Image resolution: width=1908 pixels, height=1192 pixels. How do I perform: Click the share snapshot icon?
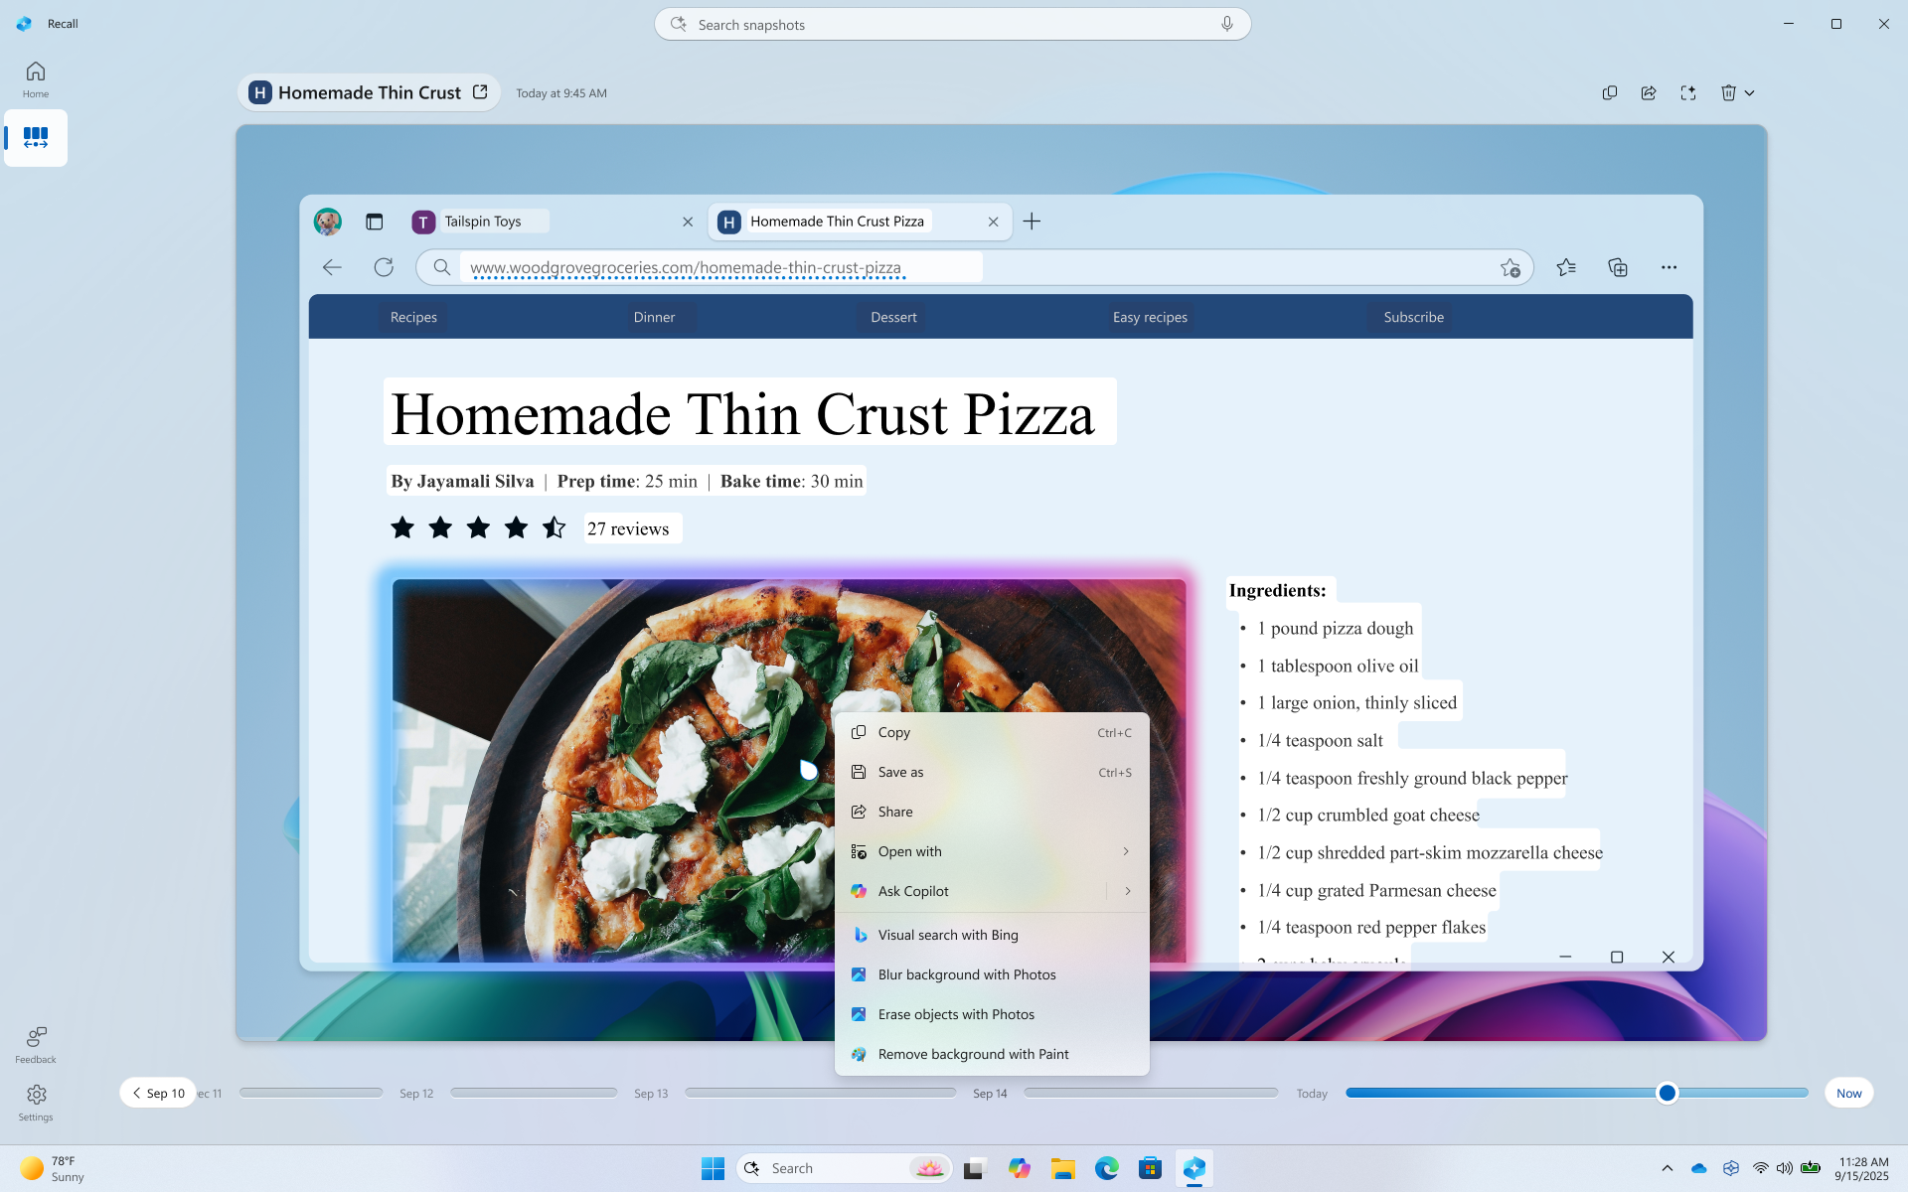pyautogui.click(x=1649, y=92)
